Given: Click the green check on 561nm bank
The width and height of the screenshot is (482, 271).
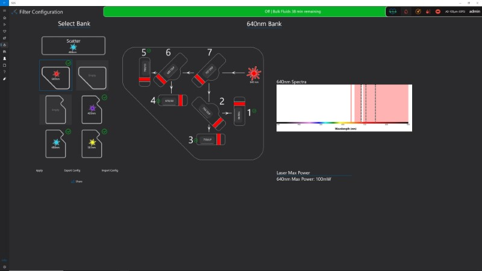Looking at the screenshot, I should [x=104, y=131].
